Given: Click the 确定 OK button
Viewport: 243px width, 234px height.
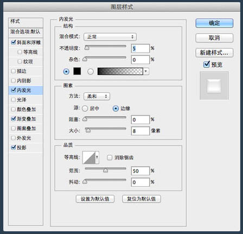Looking at the screenshot, I should [x=214, y=23].
